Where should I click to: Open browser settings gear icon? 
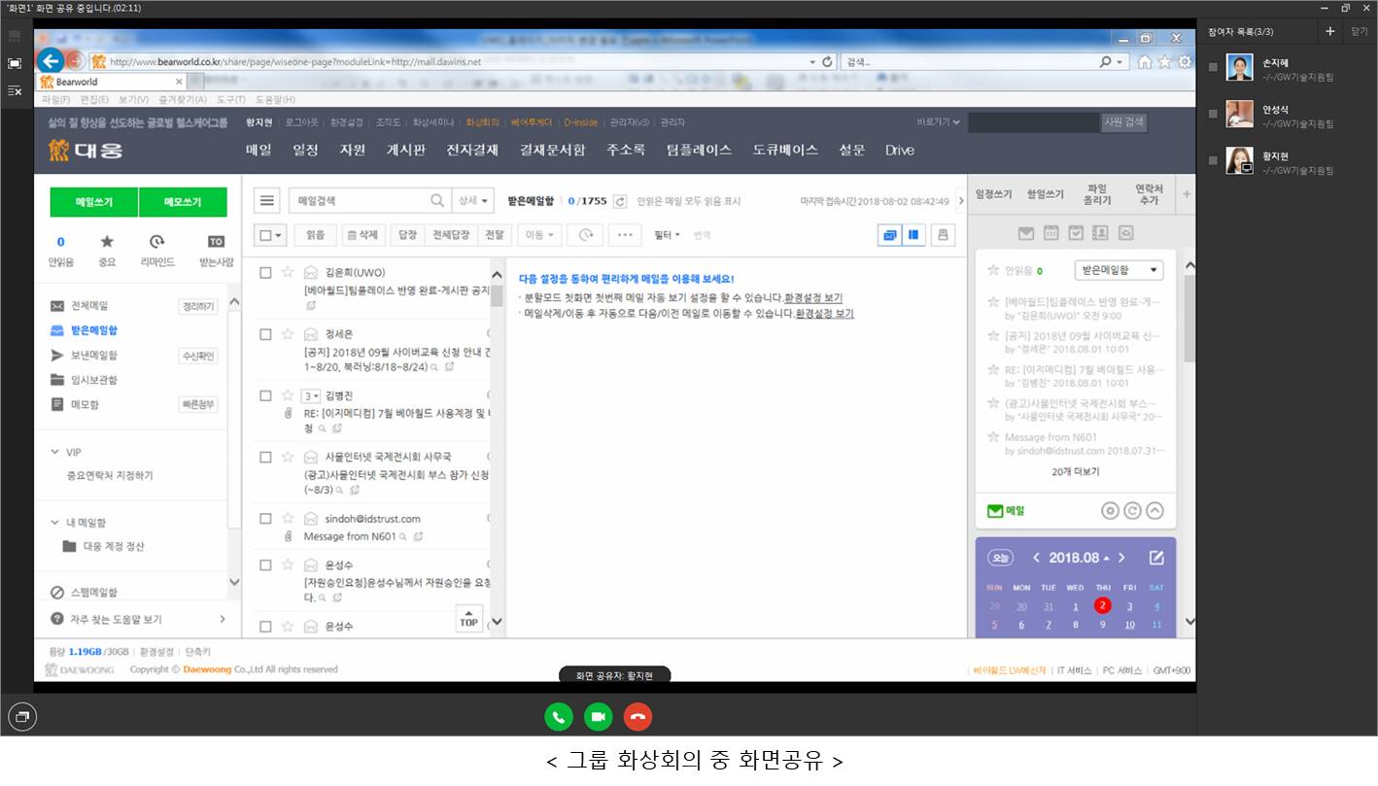pos(1184,61)
